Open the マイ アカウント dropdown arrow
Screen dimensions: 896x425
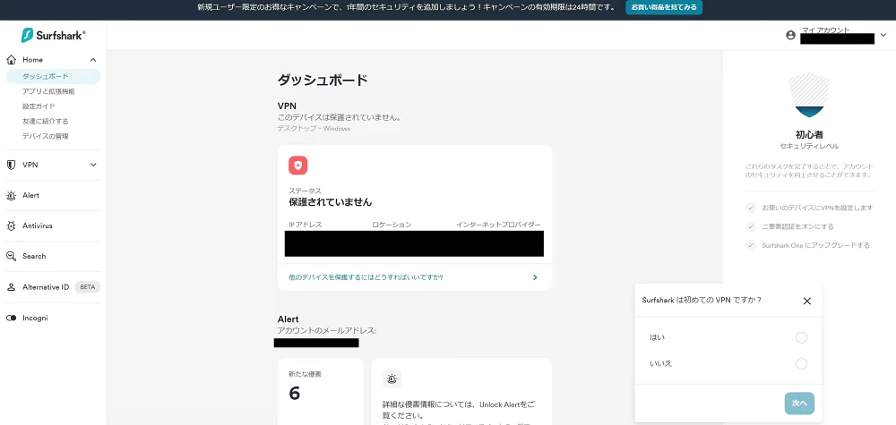point(883,36)
